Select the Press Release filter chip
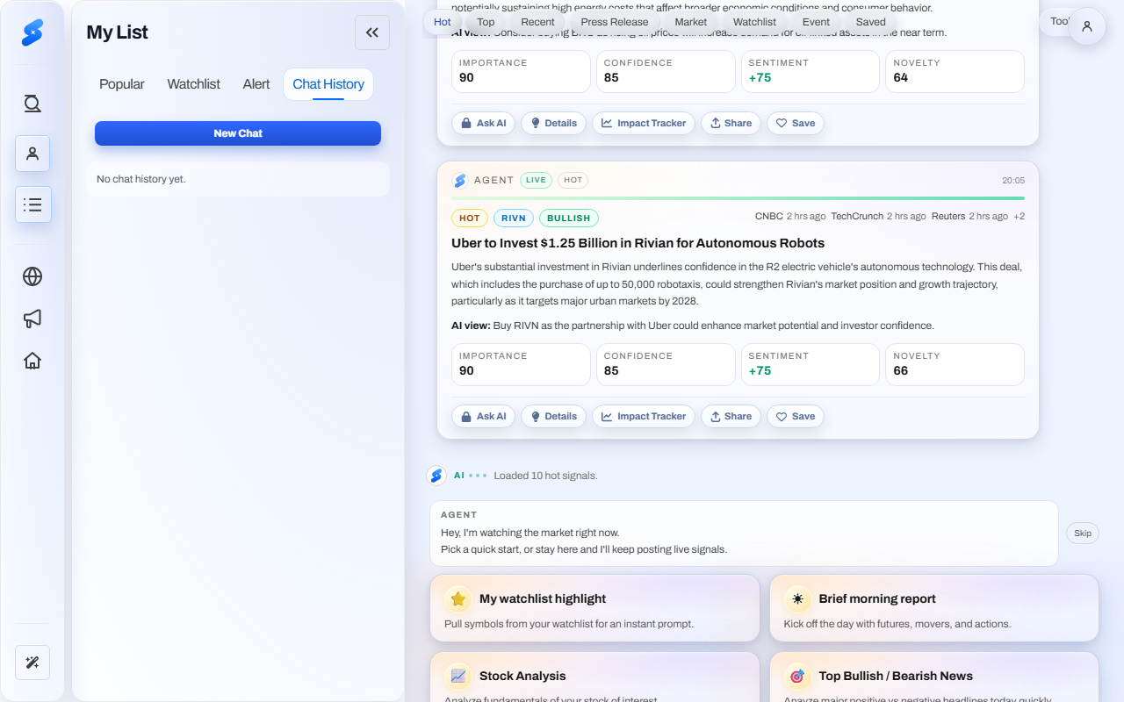 (x=615, y=22)
